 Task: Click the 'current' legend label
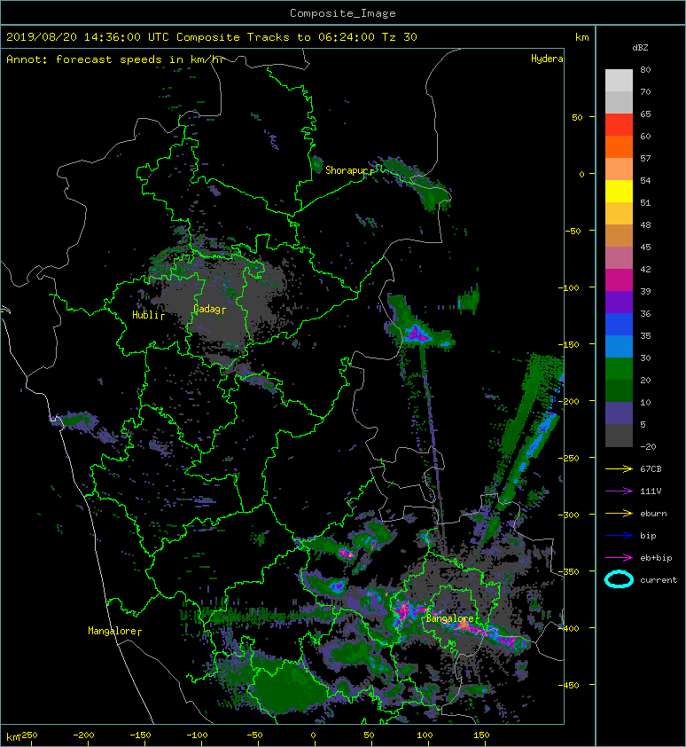click(659, 580)
